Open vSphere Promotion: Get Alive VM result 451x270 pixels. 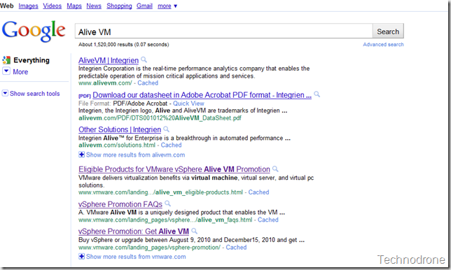coord(134,232)
